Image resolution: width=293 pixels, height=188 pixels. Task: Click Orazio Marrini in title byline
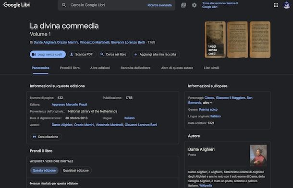(x=68, y=42)
